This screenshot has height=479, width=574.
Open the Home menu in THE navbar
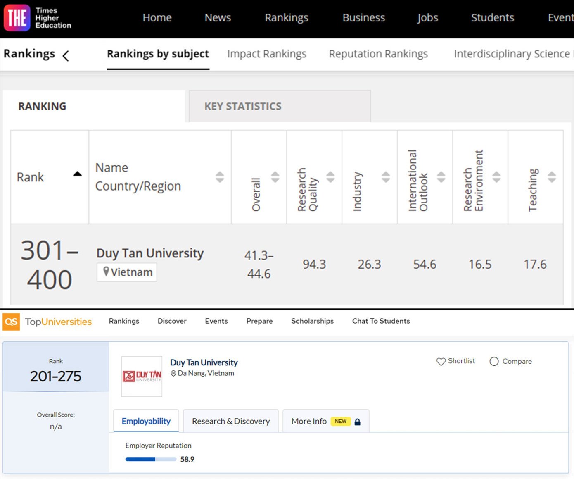[157, 18]
